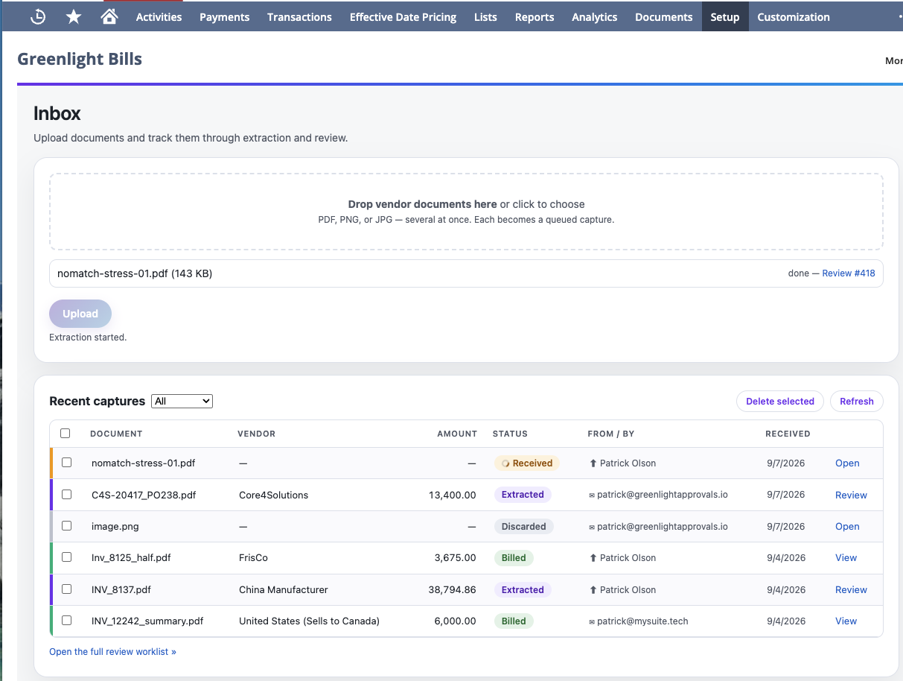Go to the Home house icon
This screenshot has width=903, height=681.
pos(109,16)
